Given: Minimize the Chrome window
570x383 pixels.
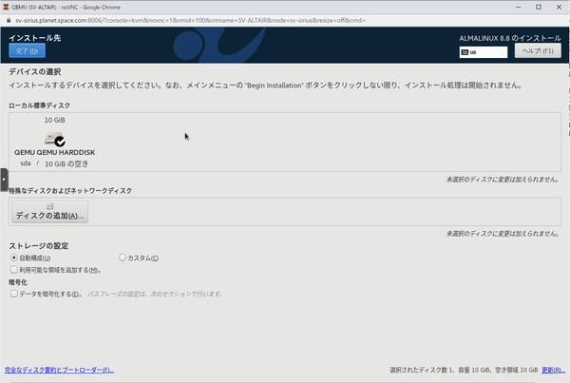Looking at the screenshot, I should 518,7.
